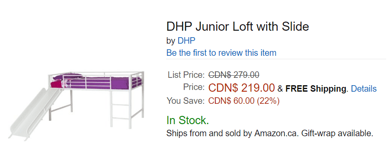Click the 'List Price:' label
Viewport: 387px width, 160px height.
tap(186, 74)
